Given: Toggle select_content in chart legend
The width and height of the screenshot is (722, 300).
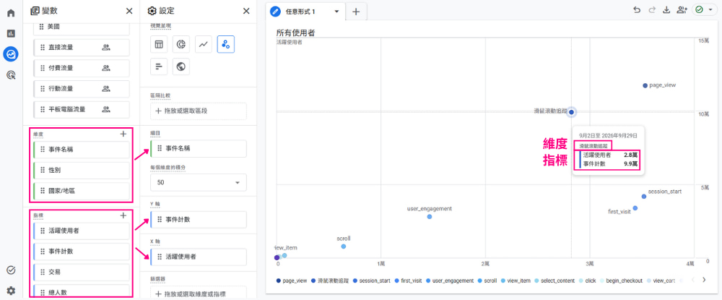Looking at the screenshot, I should tap(554, 280).
